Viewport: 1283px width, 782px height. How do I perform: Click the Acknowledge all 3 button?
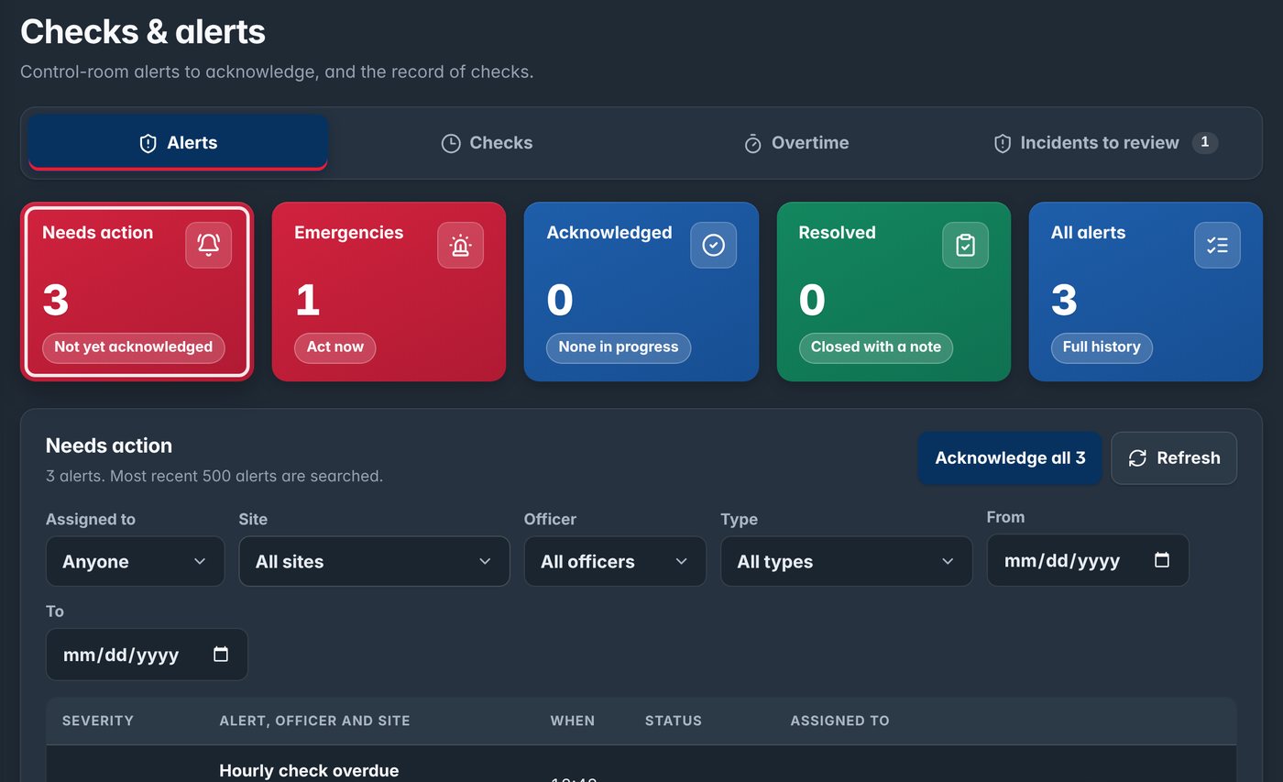[x=1010, y=457]
